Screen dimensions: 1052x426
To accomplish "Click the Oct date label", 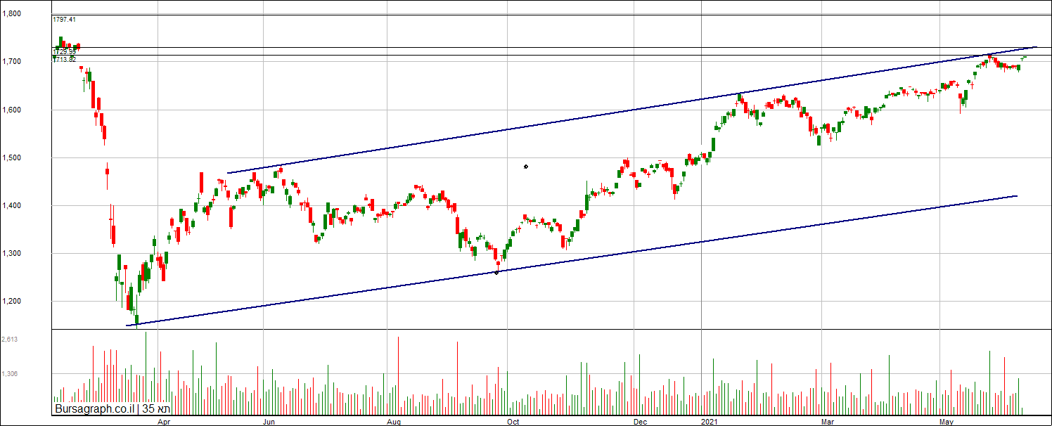I will tap(513, 422).
